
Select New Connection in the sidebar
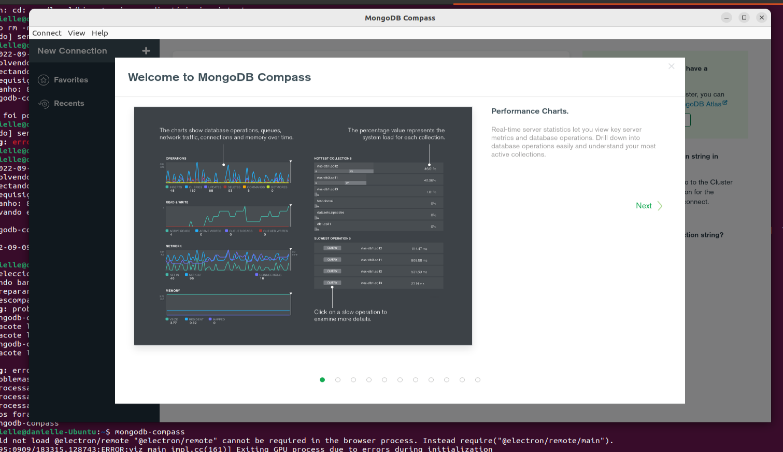coord(72,51)
